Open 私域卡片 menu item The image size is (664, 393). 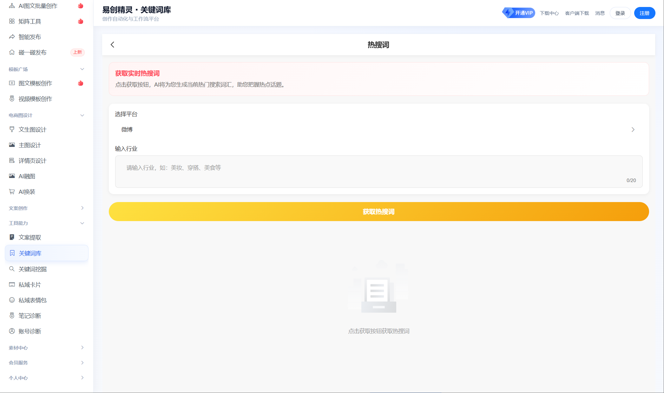click(47, 285)
